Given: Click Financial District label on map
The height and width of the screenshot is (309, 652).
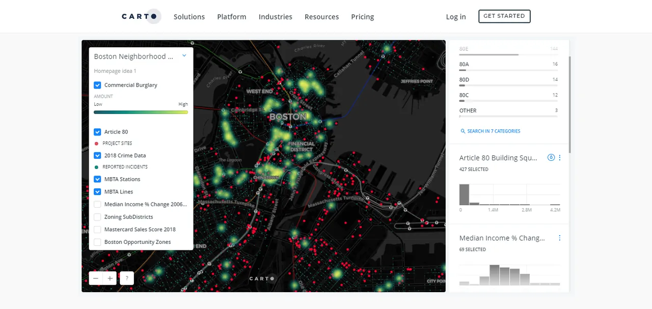Looking at the screenshot, I should (302, 147).
